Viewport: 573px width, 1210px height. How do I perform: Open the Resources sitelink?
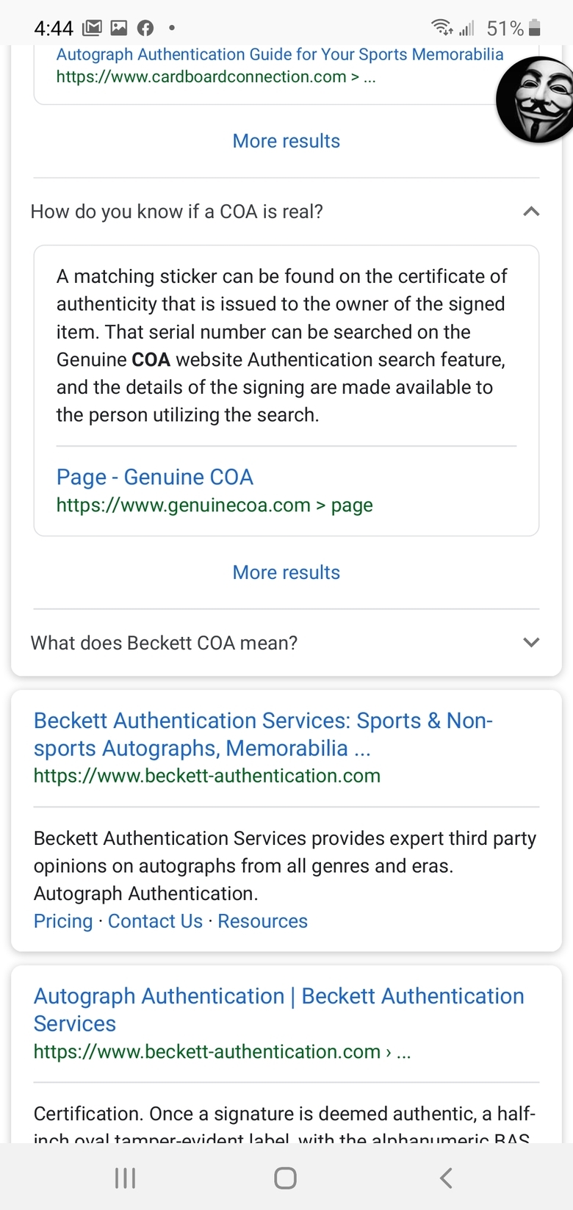pyautogui.click(x=262, y=921)
